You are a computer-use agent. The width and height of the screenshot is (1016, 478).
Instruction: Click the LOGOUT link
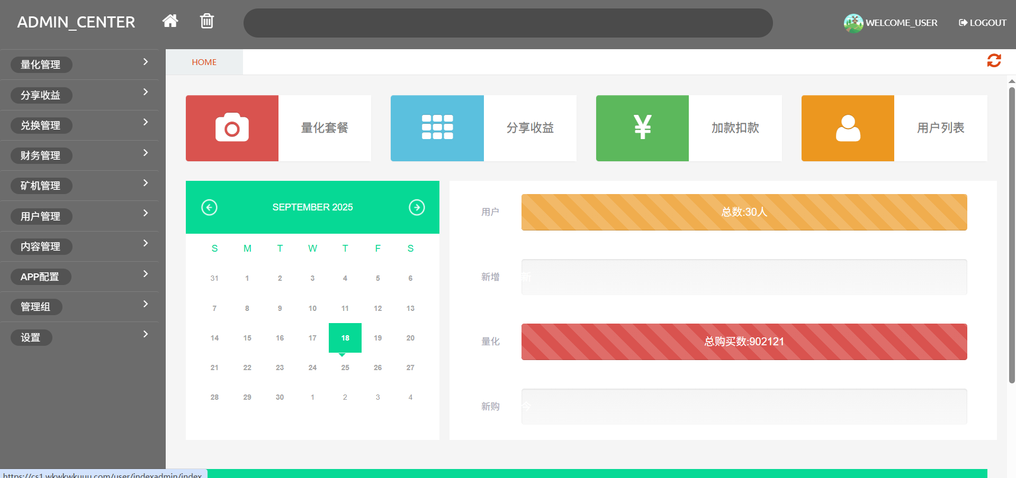coord(983,23)
